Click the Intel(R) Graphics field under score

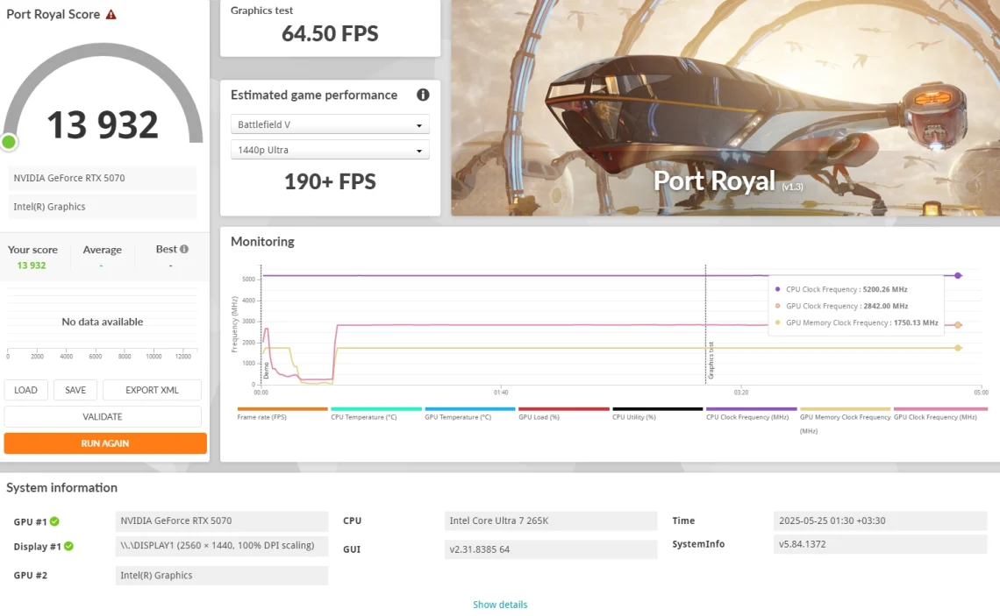point(102,207)
